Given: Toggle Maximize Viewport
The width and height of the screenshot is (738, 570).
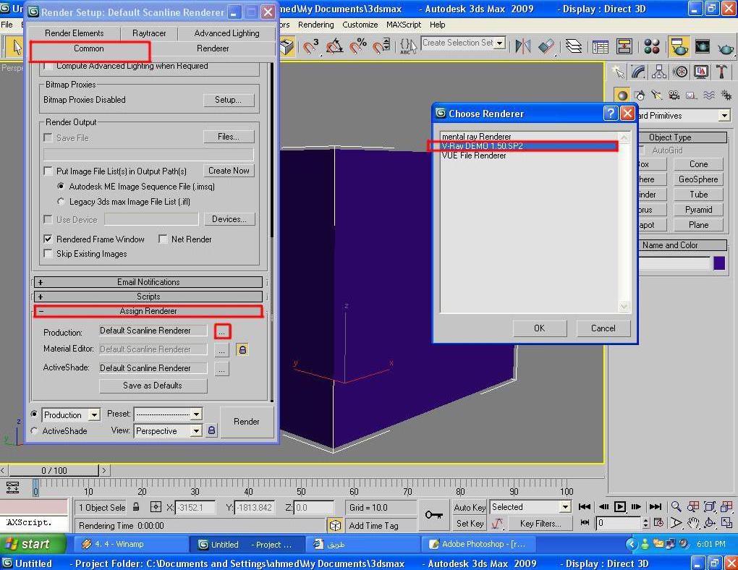Looking at the screenshot, I should click(x=726, y=523).
